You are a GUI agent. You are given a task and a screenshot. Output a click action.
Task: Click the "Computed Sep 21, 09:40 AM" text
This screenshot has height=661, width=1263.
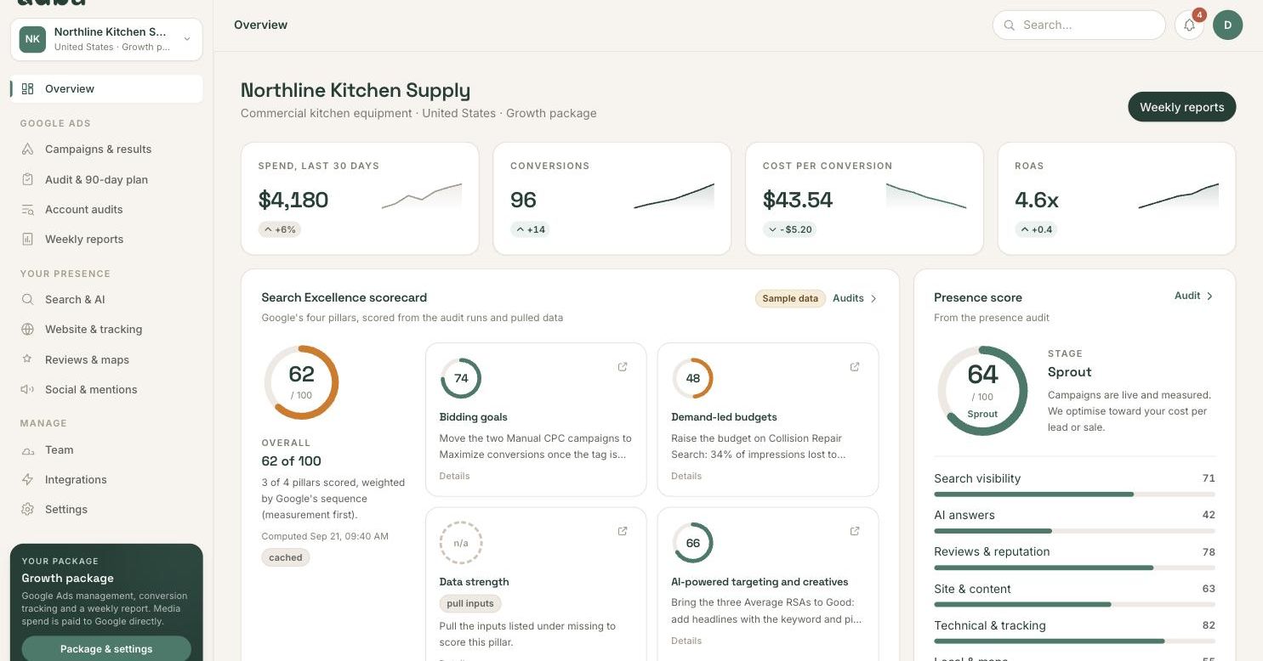coord(325,536)
